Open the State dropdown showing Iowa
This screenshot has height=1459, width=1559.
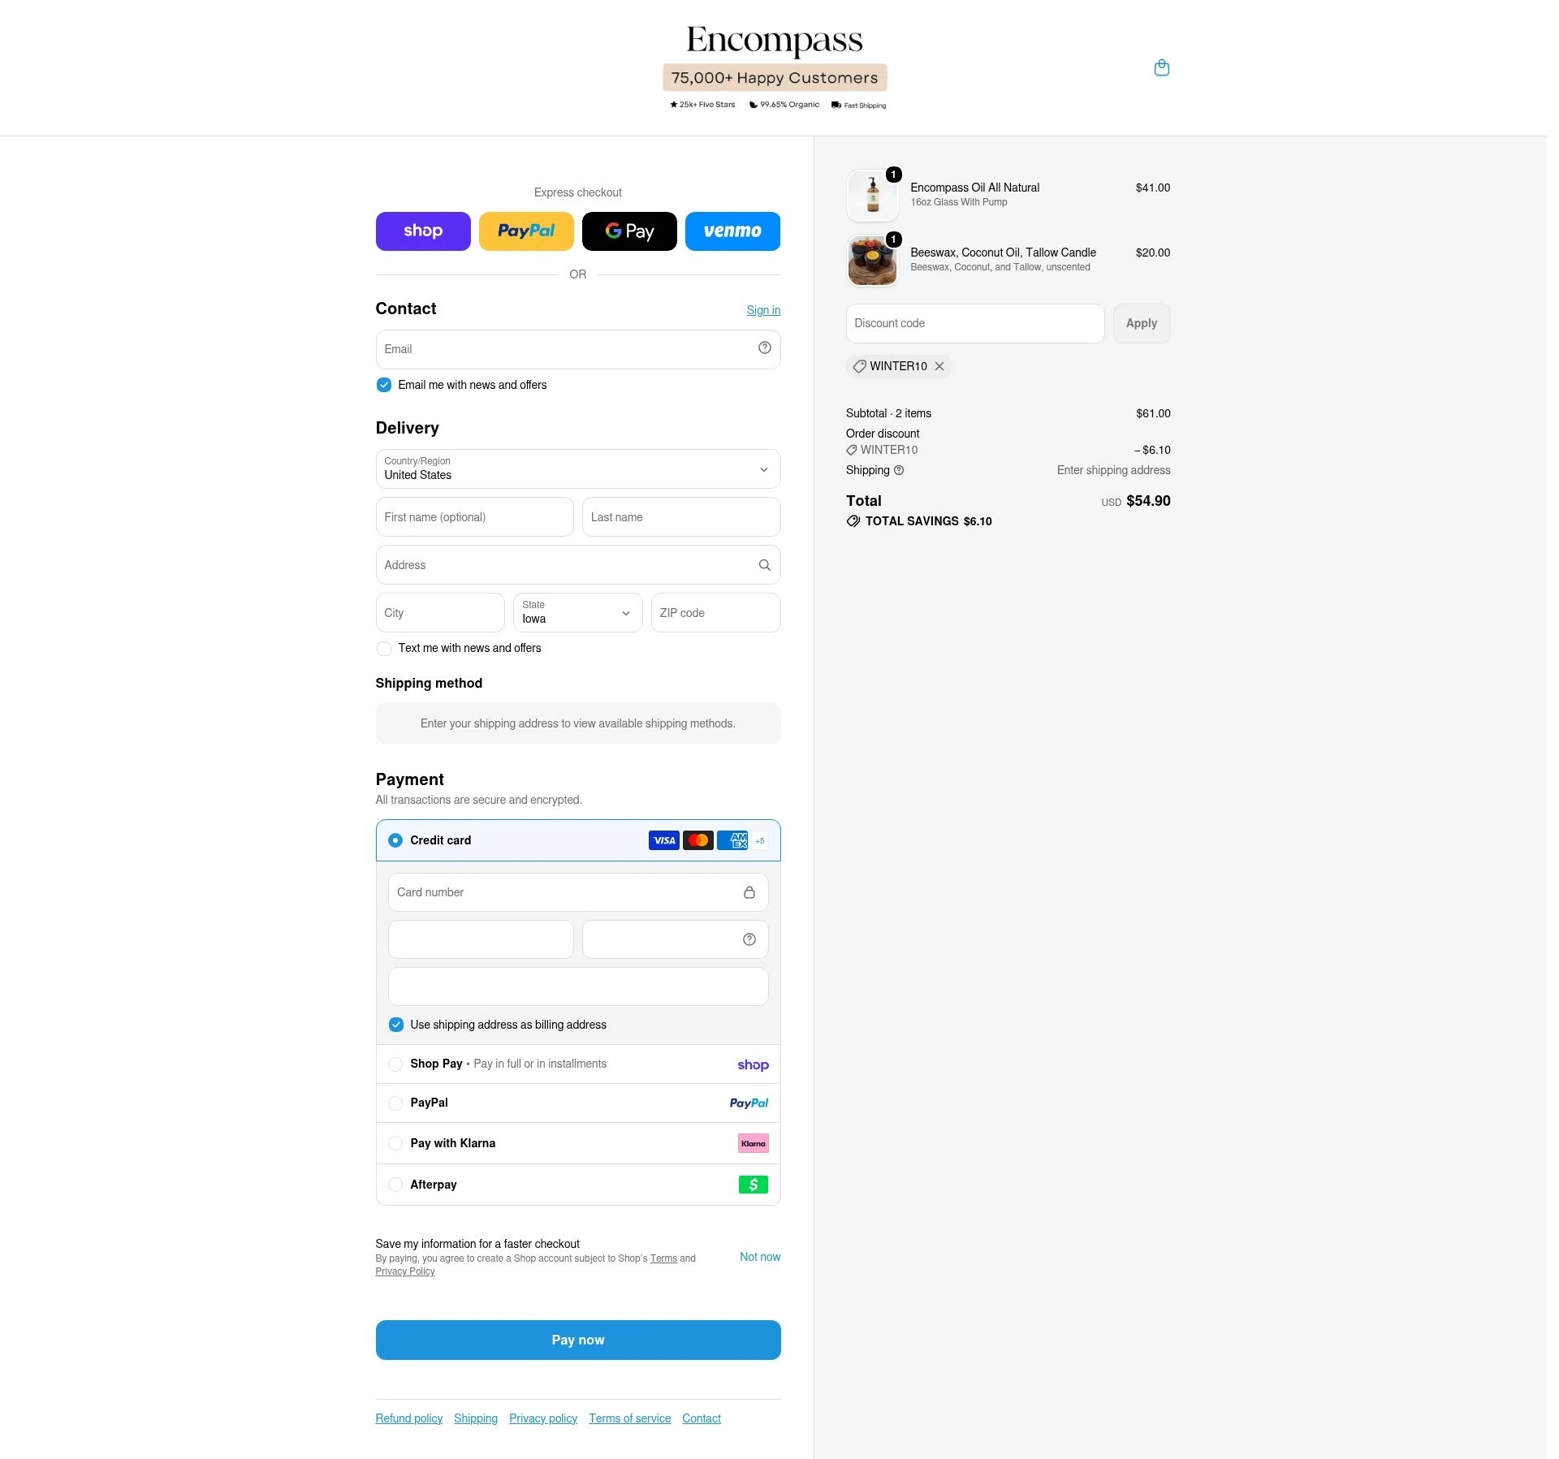pos(577,613)
